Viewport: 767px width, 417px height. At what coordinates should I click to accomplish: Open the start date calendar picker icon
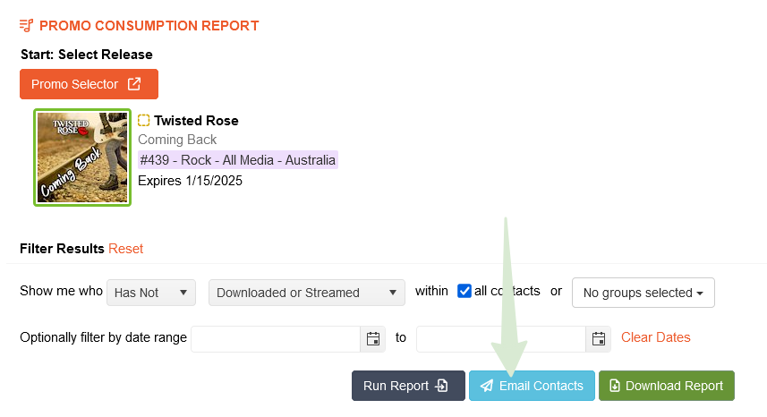pyautogui.click(x=373, y=338)
